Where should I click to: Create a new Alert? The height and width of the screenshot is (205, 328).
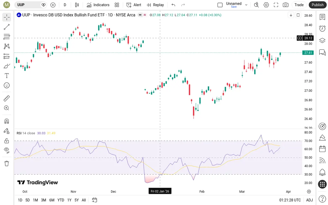134,5
